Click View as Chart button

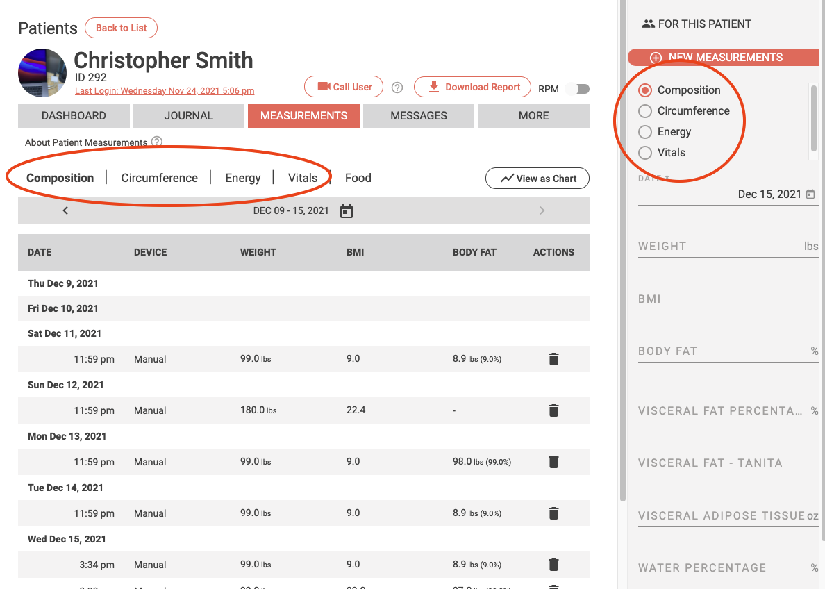[537, 179]
